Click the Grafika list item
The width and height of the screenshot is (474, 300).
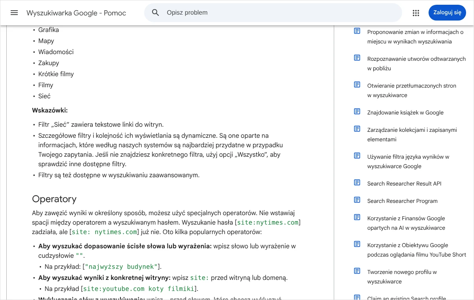click(49, 30)
